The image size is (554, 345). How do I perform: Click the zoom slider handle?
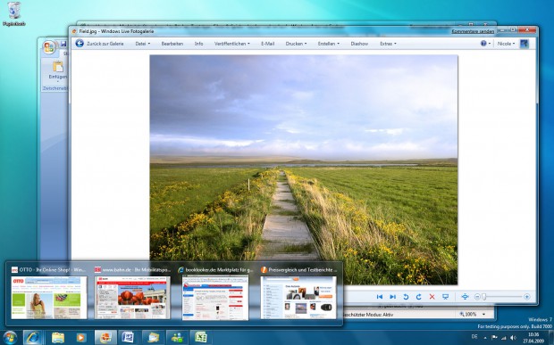(484, 297)
